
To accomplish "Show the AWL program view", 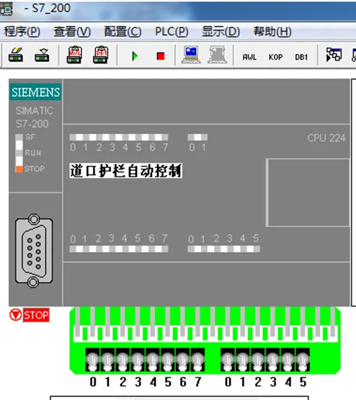I will click(249, 57).
